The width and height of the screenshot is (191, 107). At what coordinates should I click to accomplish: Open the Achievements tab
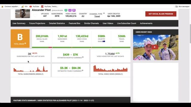click(146, 23)
